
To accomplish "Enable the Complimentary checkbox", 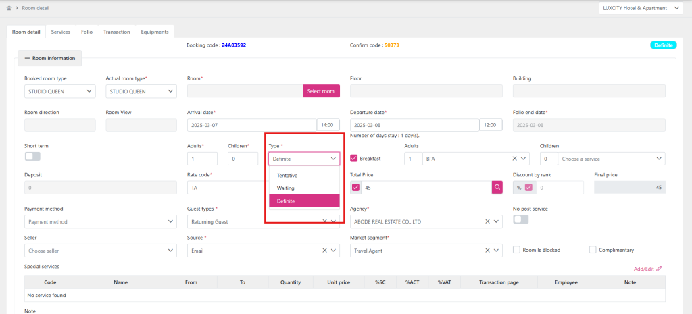I will pos(593,250).
